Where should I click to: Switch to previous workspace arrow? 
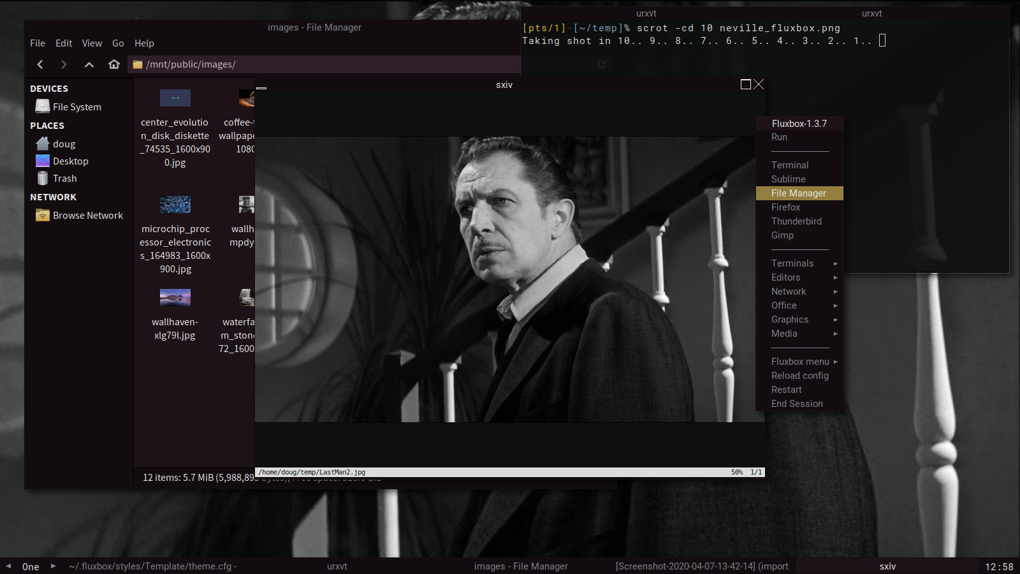(8, 566)
